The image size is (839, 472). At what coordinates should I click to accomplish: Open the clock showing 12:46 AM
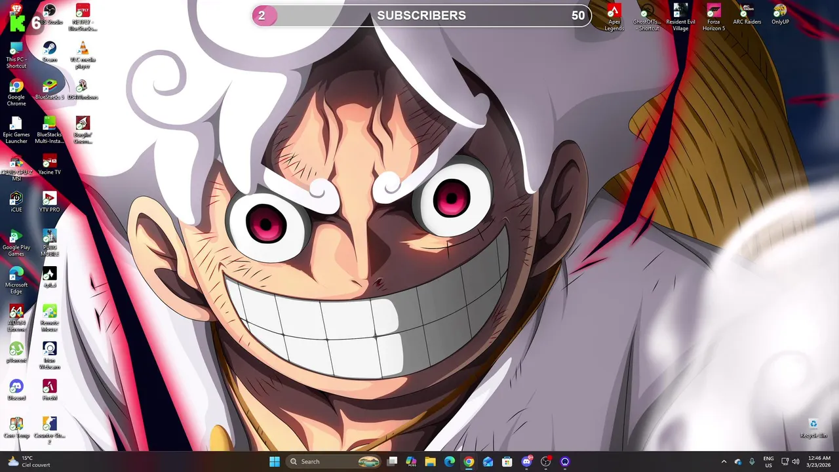[819, 462]
